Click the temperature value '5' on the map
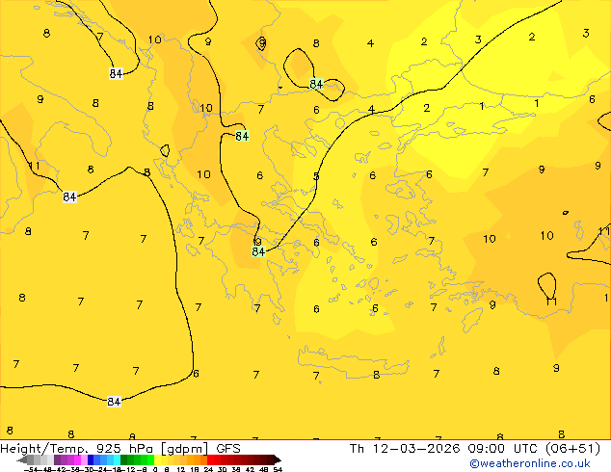Image resolution: width=611 pixels, height=472 pixels. [x=316, y=176]
